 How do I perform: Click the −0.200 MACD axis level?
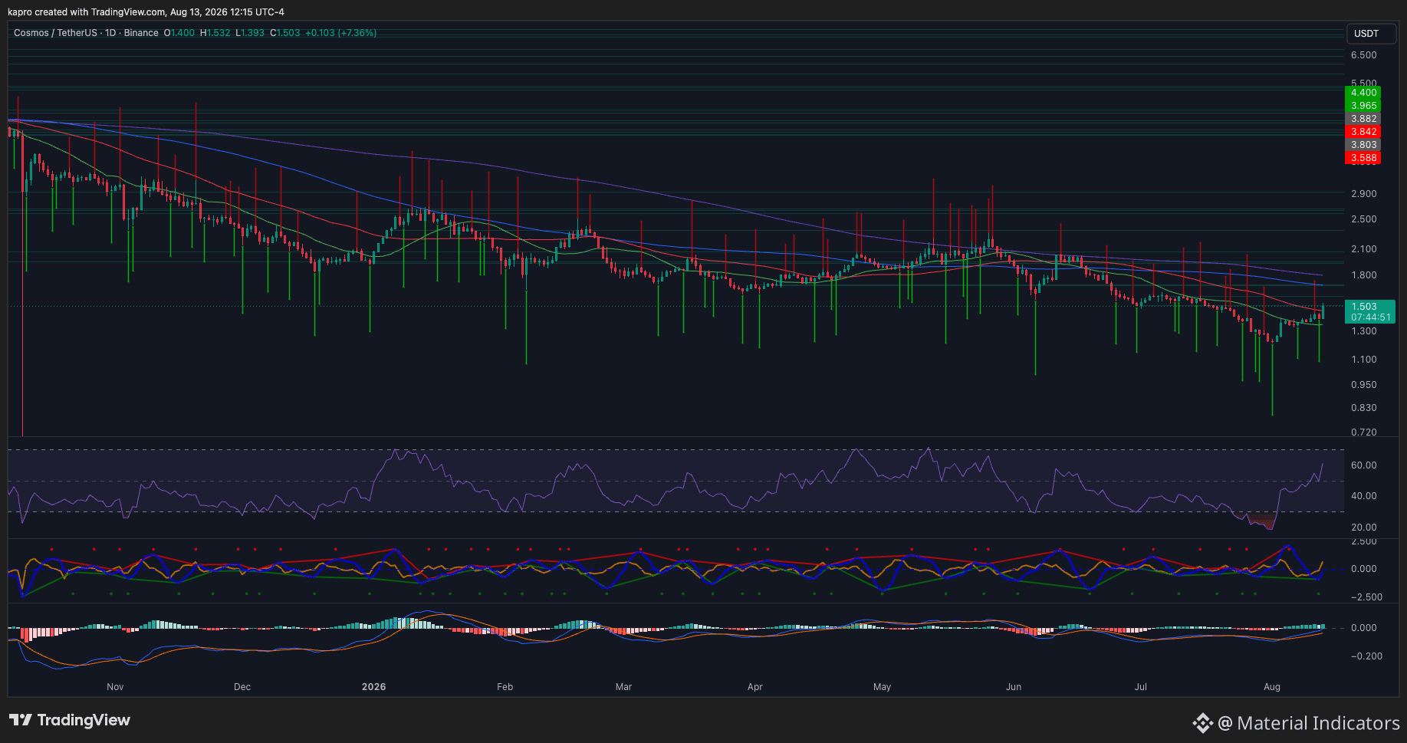1366,656
